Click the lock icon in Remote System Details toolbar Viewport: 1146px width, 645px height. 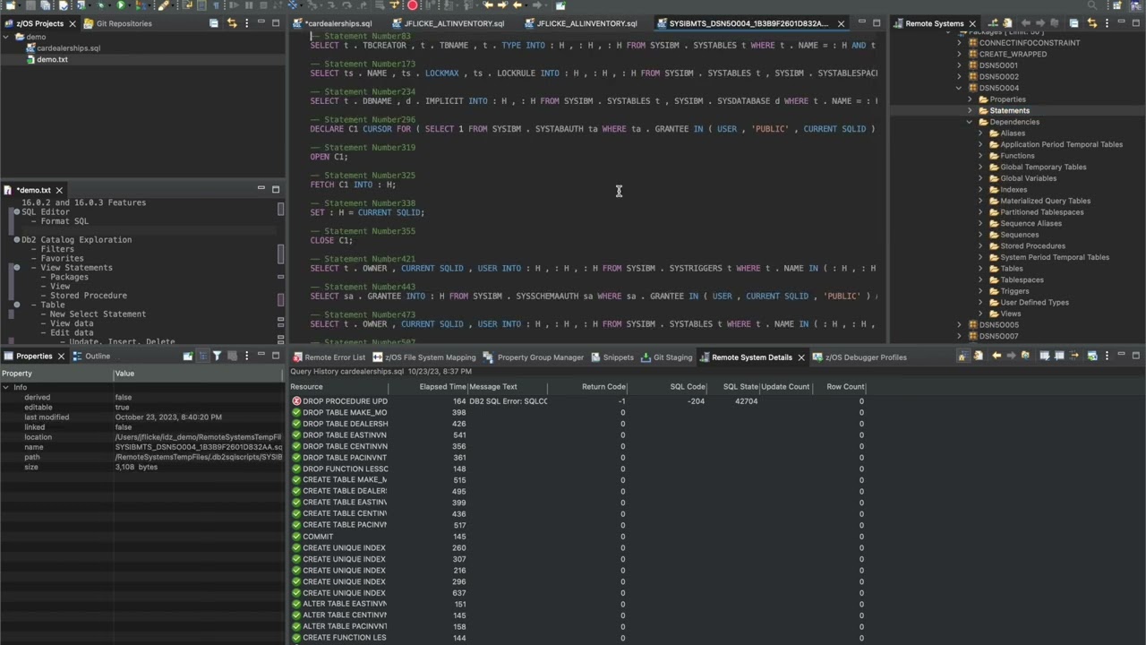click(962, 357)
